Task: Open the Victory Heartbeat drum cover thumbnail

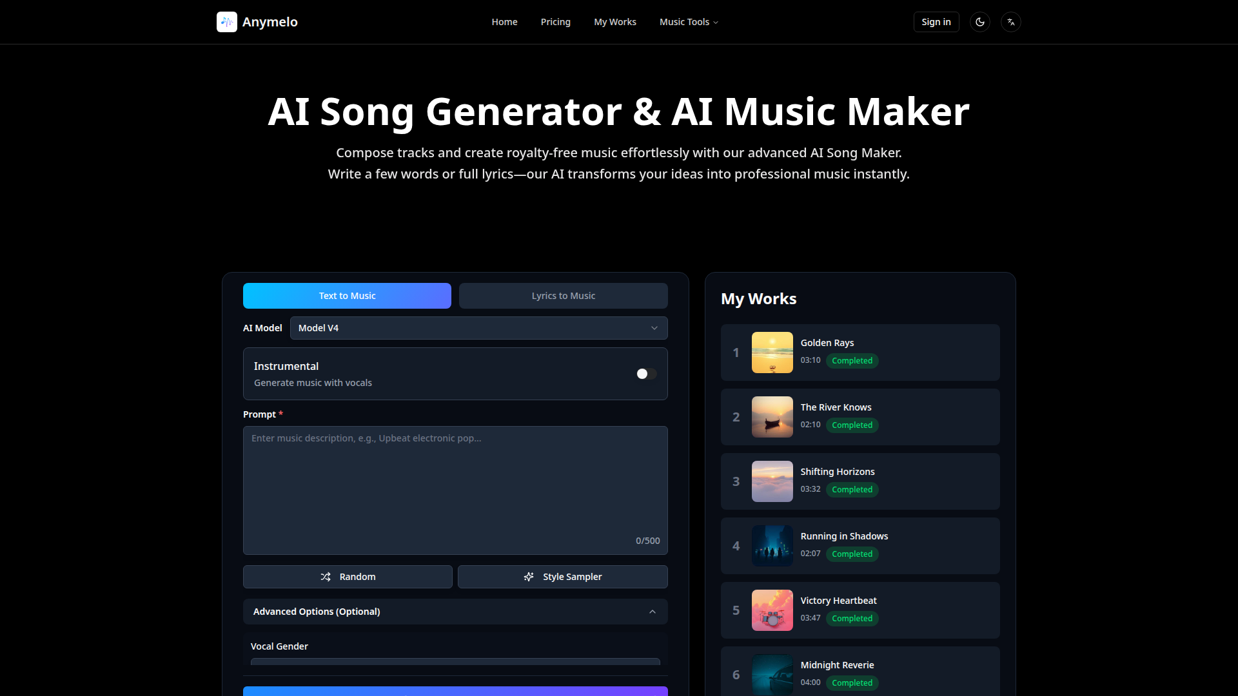Action: 772,610
